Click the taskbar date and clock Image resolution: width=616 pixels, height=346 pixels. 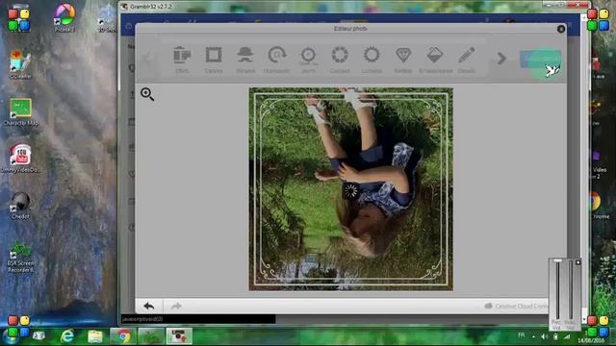click(x=590, y=337)
